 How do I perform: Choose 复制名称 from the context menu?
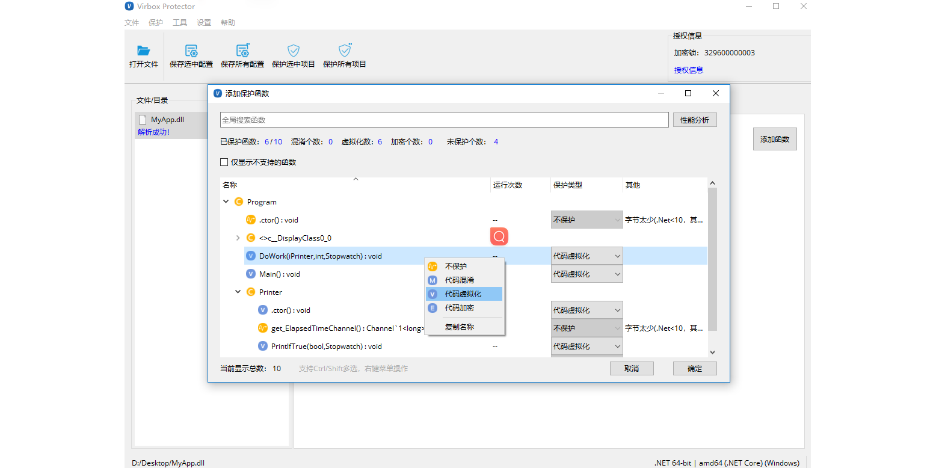click(x=460, y=327)
